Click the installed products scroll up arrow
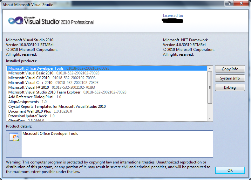This screenshot has width=251, height=180. [x=210, y=68]
